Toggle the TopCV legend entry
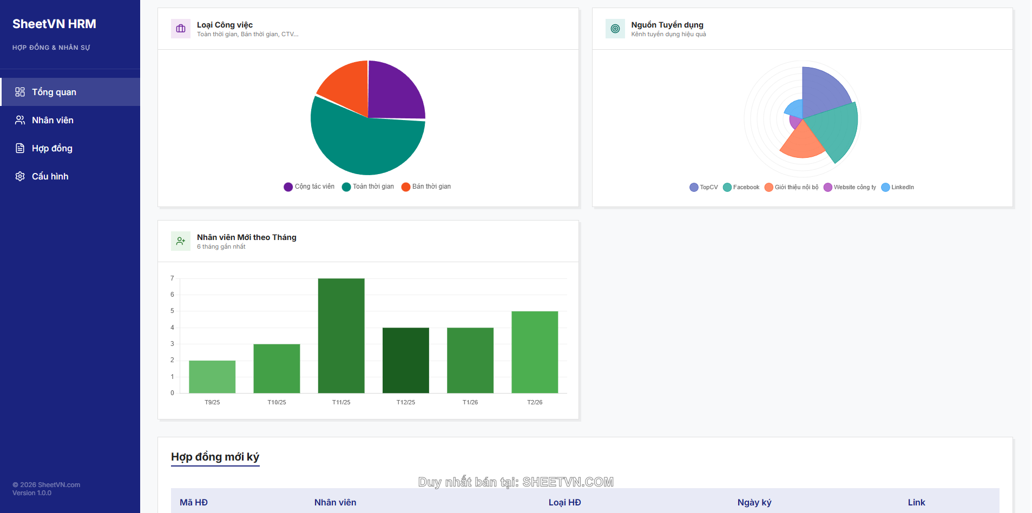The width and height of the screenshot is (1032, 513). [x=704, y=187]
